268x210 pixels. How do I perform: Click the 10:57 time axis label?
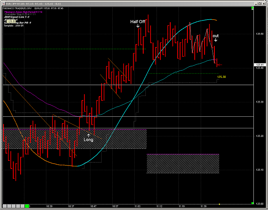pyautogui.click(x=115, y=206)
